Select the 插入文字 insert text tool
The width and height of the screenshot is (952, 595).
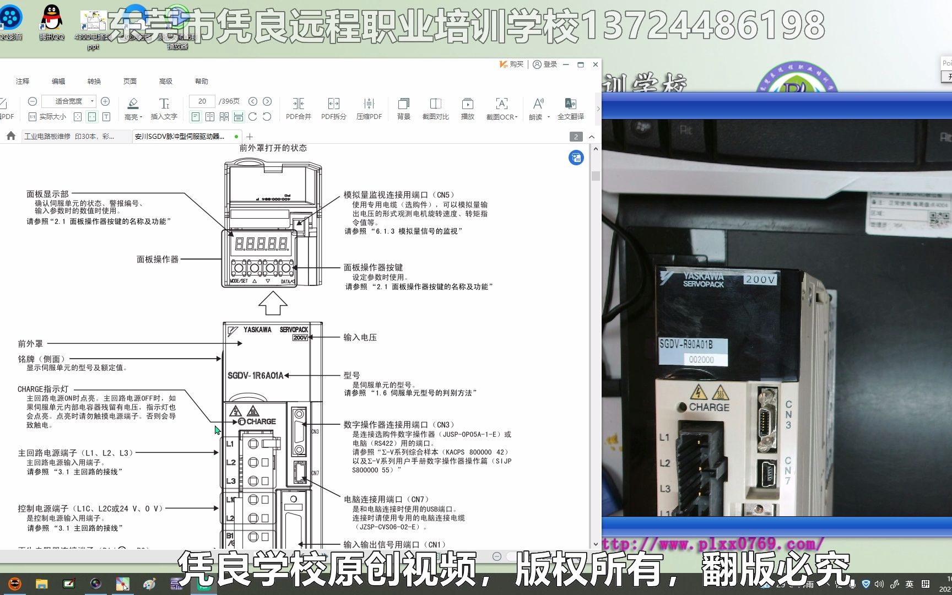click(164, 108)
